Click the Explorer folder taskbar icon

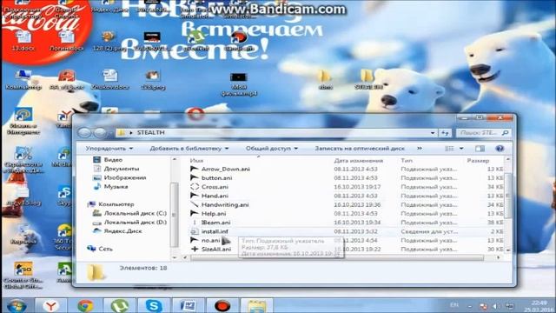(257, 305)
